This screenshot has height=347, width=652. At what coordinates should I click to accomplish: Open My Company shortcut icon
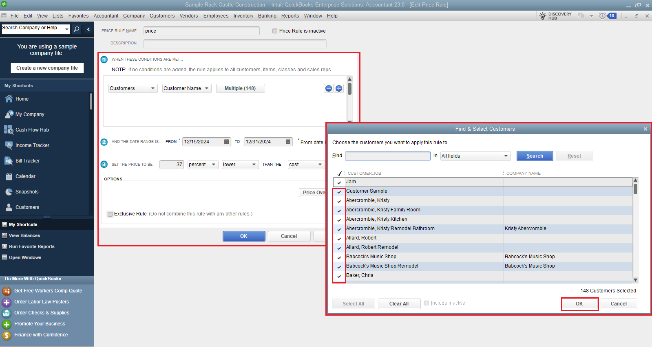coord(9,114)
